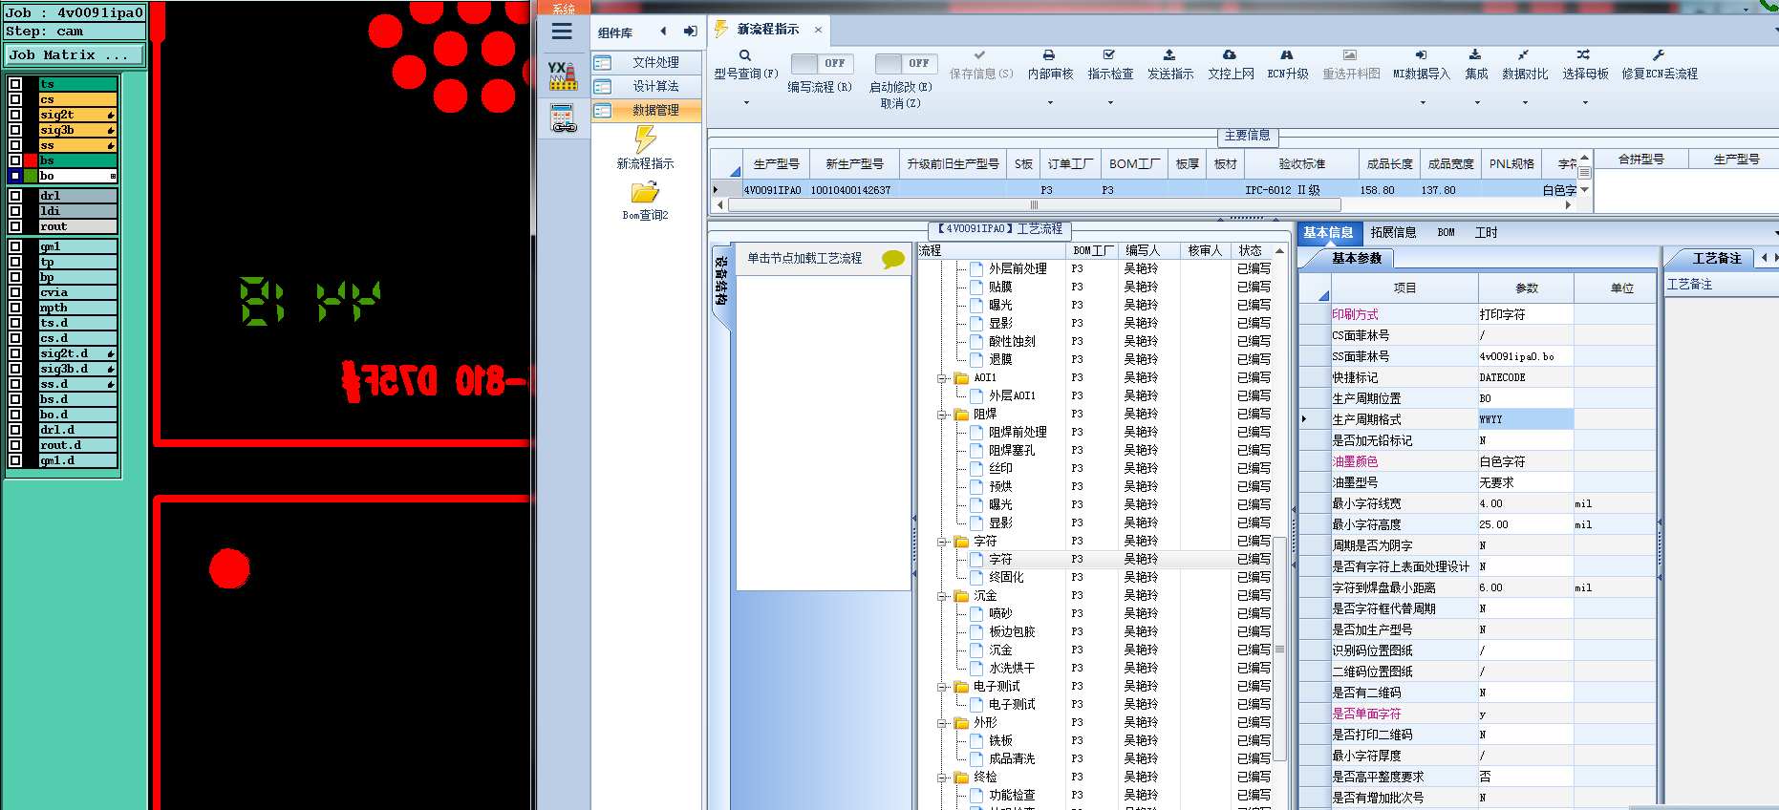Toggle the gm1 layer checkbox
This screenshot has width=1779, height=810.
15,246
